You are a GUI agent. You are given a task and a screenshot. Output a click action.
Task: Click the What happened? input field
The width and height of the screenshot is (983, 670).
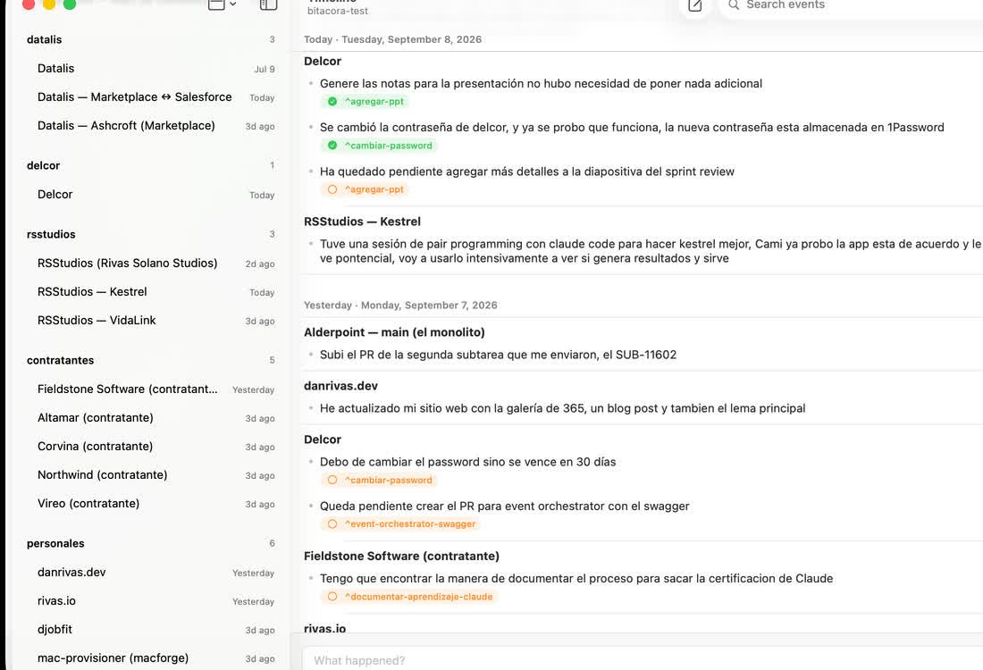(643, 660)
